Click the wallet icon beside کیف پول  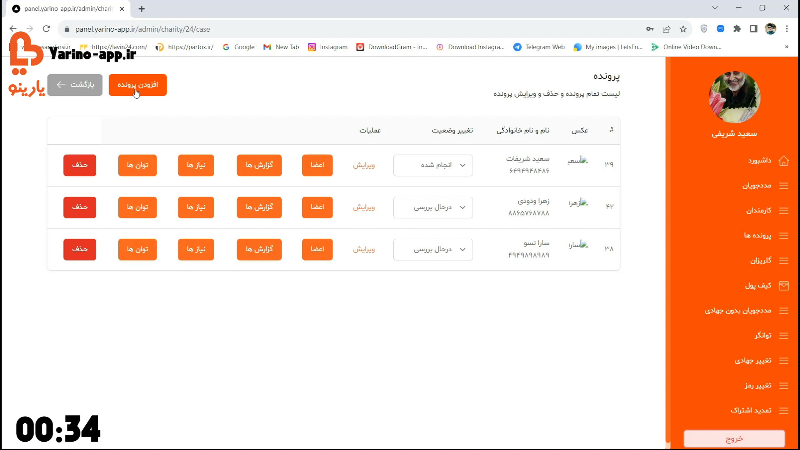pos(783,286)
